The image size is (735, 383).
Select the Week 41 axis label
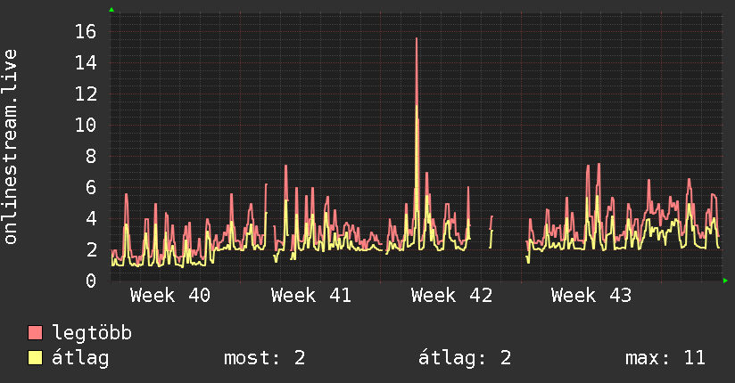click(x=310, y=296)
